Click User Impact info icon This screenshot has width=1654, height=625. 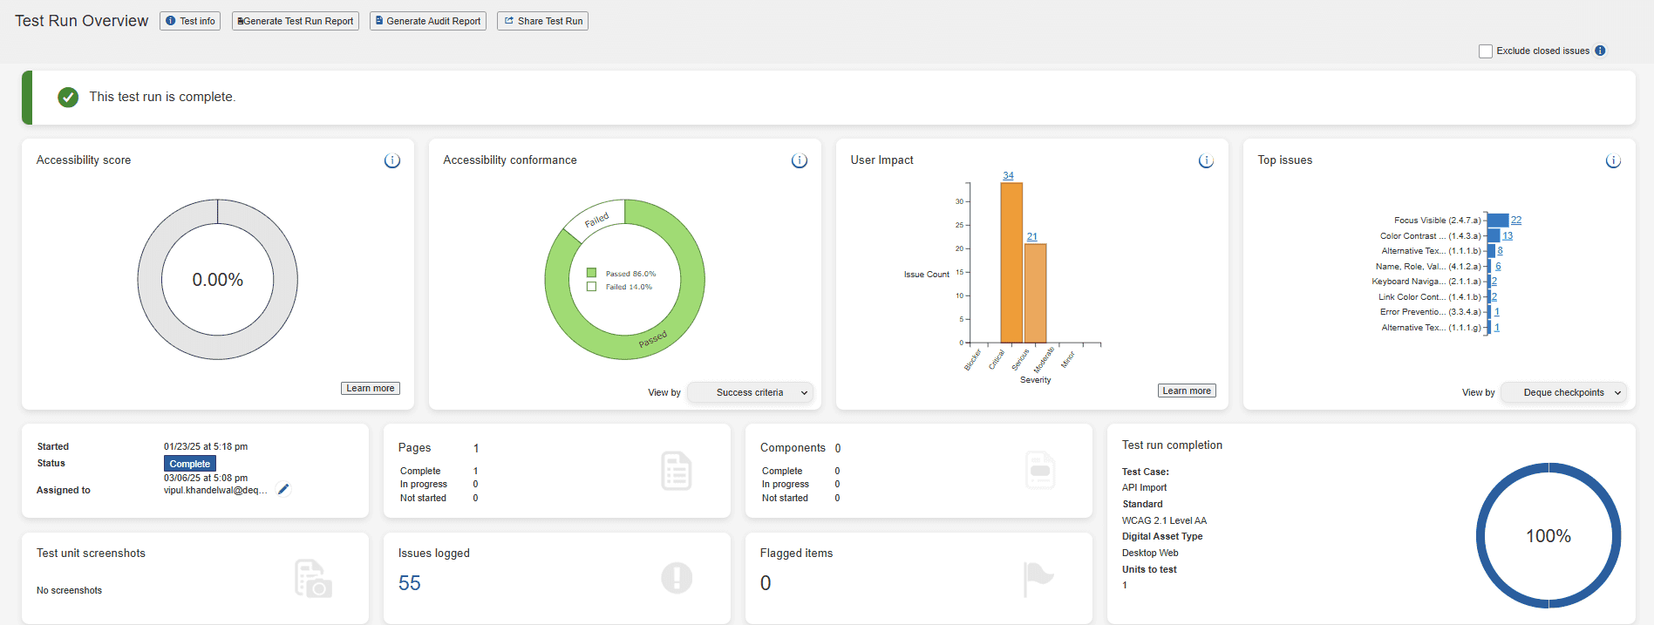pyautogui.click(x=1206, y=160)
